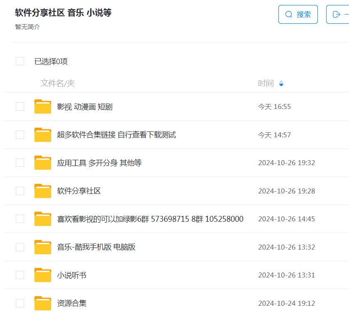The height and width of the screenshot is (312, 349).
Task: Click the folder icon for 应用工具 多开分身
Action: click(x=43, y=163)
